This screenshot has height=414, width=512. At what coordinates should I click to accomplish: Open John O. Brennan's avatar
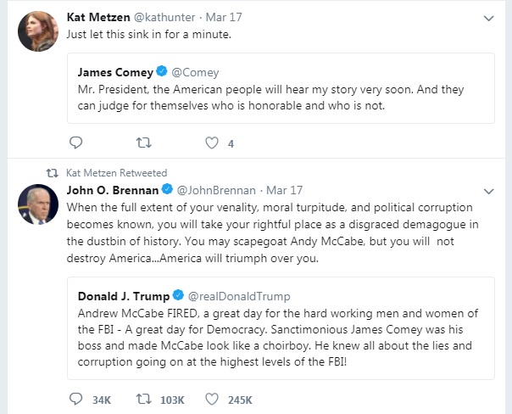(38, 204)
